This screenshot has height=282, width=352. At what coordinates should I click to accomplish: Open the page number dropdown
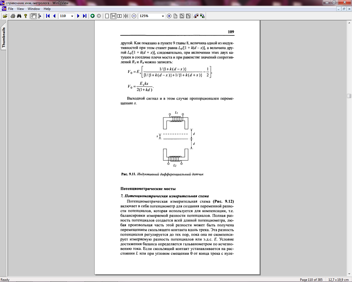pyautogui.click(x=72, y=16)
